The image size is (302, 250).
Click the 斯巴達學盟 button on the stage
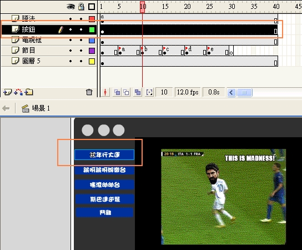click(x=104, y=199)
